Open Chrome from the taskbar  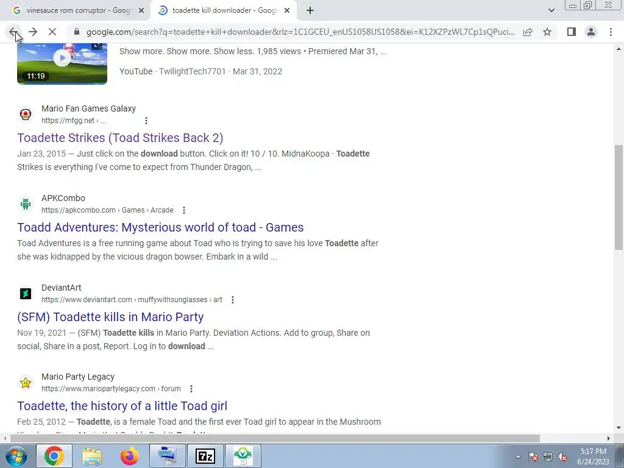click(54, 456)
